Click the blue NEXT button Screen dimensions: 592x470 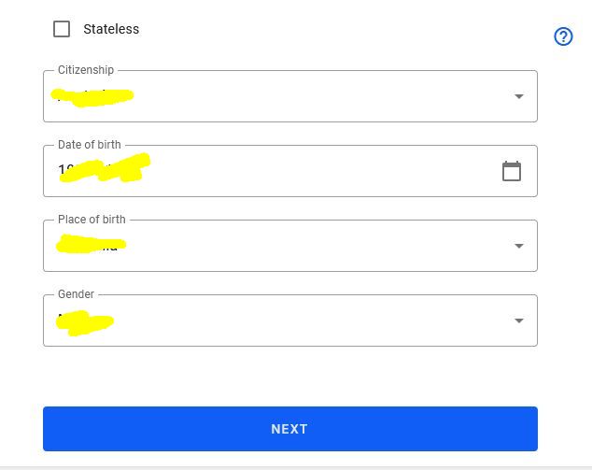pos(290,429)
